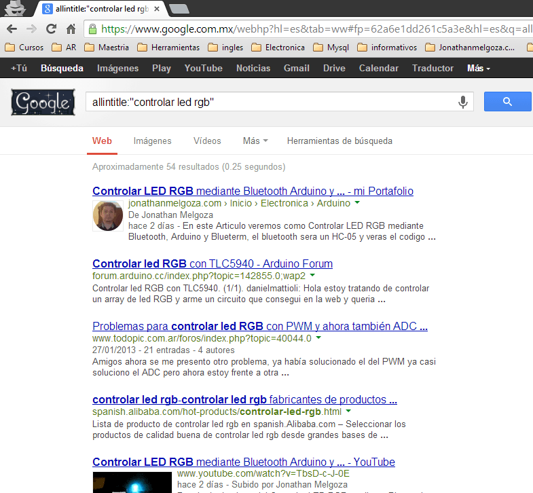Open 'Problemas para controlar led RGB' result
533x493 pixels.
[260, 327]
